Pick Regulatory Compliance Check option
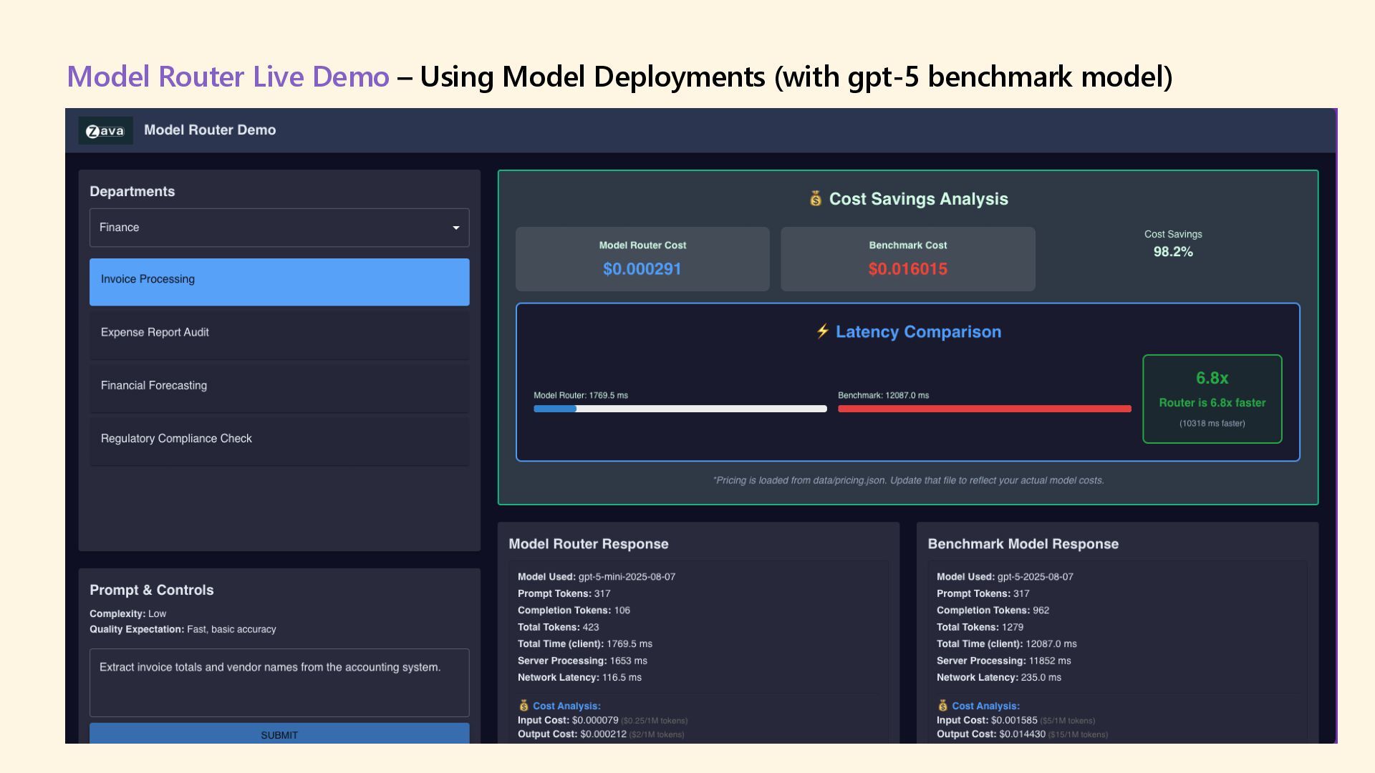 coord(279,439)
